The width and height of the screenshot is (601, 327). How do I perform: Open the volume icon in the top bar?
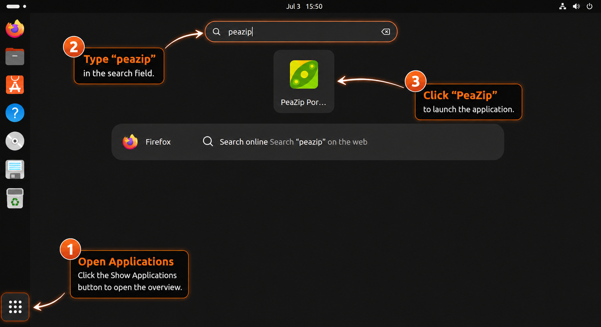[576, 6]
